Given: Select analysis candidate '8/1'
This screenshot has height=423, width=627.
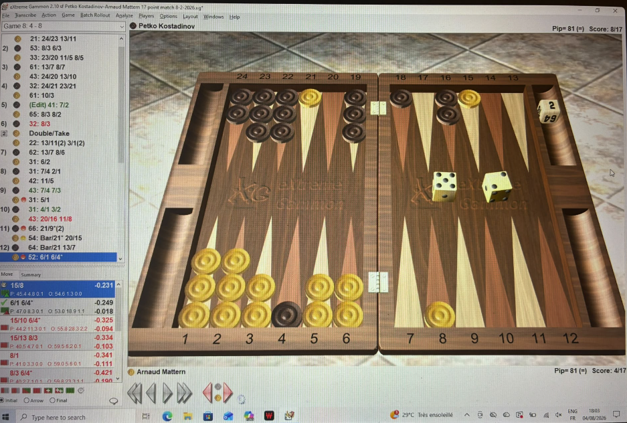Looking at the screenshot, I should pos(58,359).
